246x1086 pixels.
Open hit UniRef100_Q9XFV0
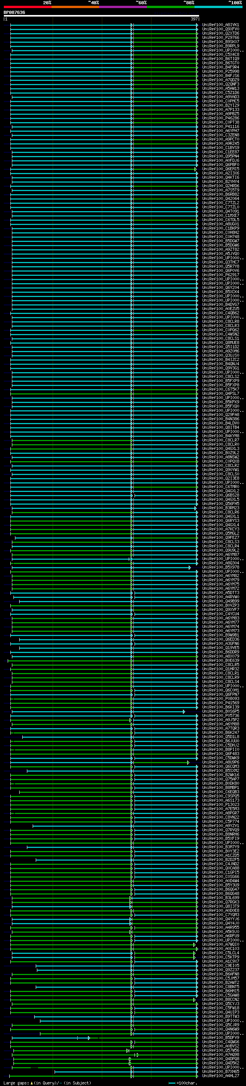(221, 29)
